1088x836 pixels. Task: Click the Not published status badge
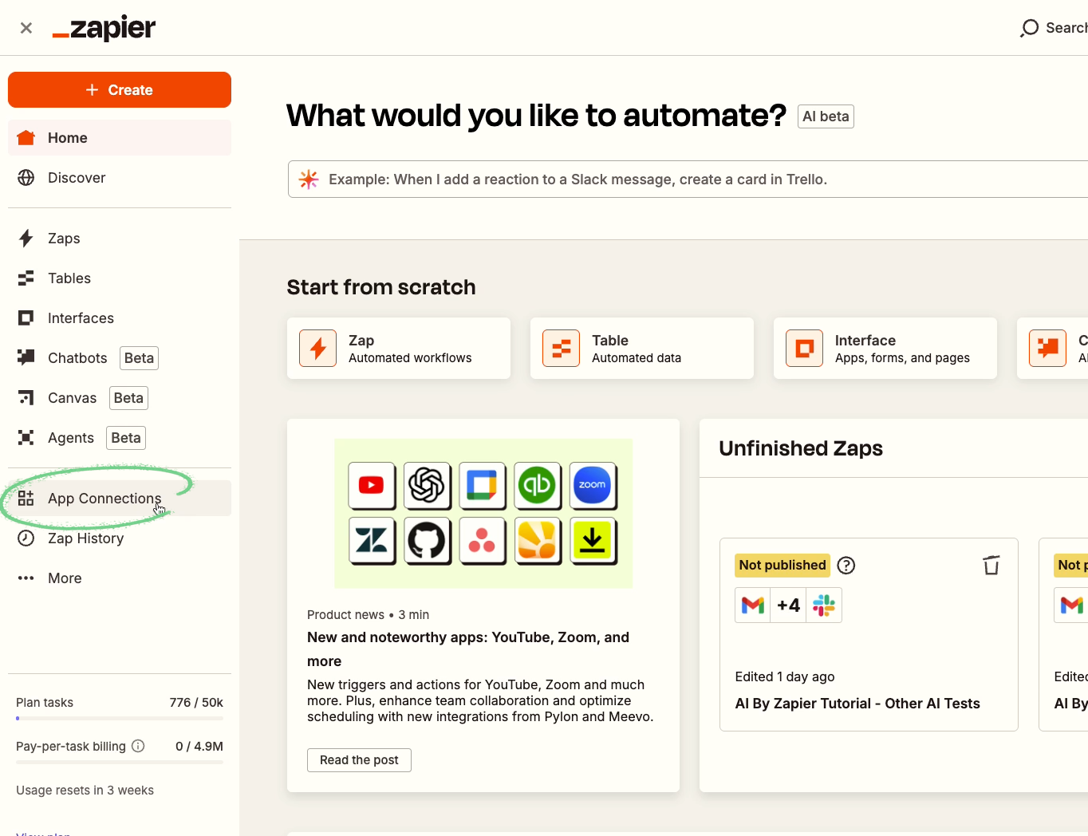[782, 566]
